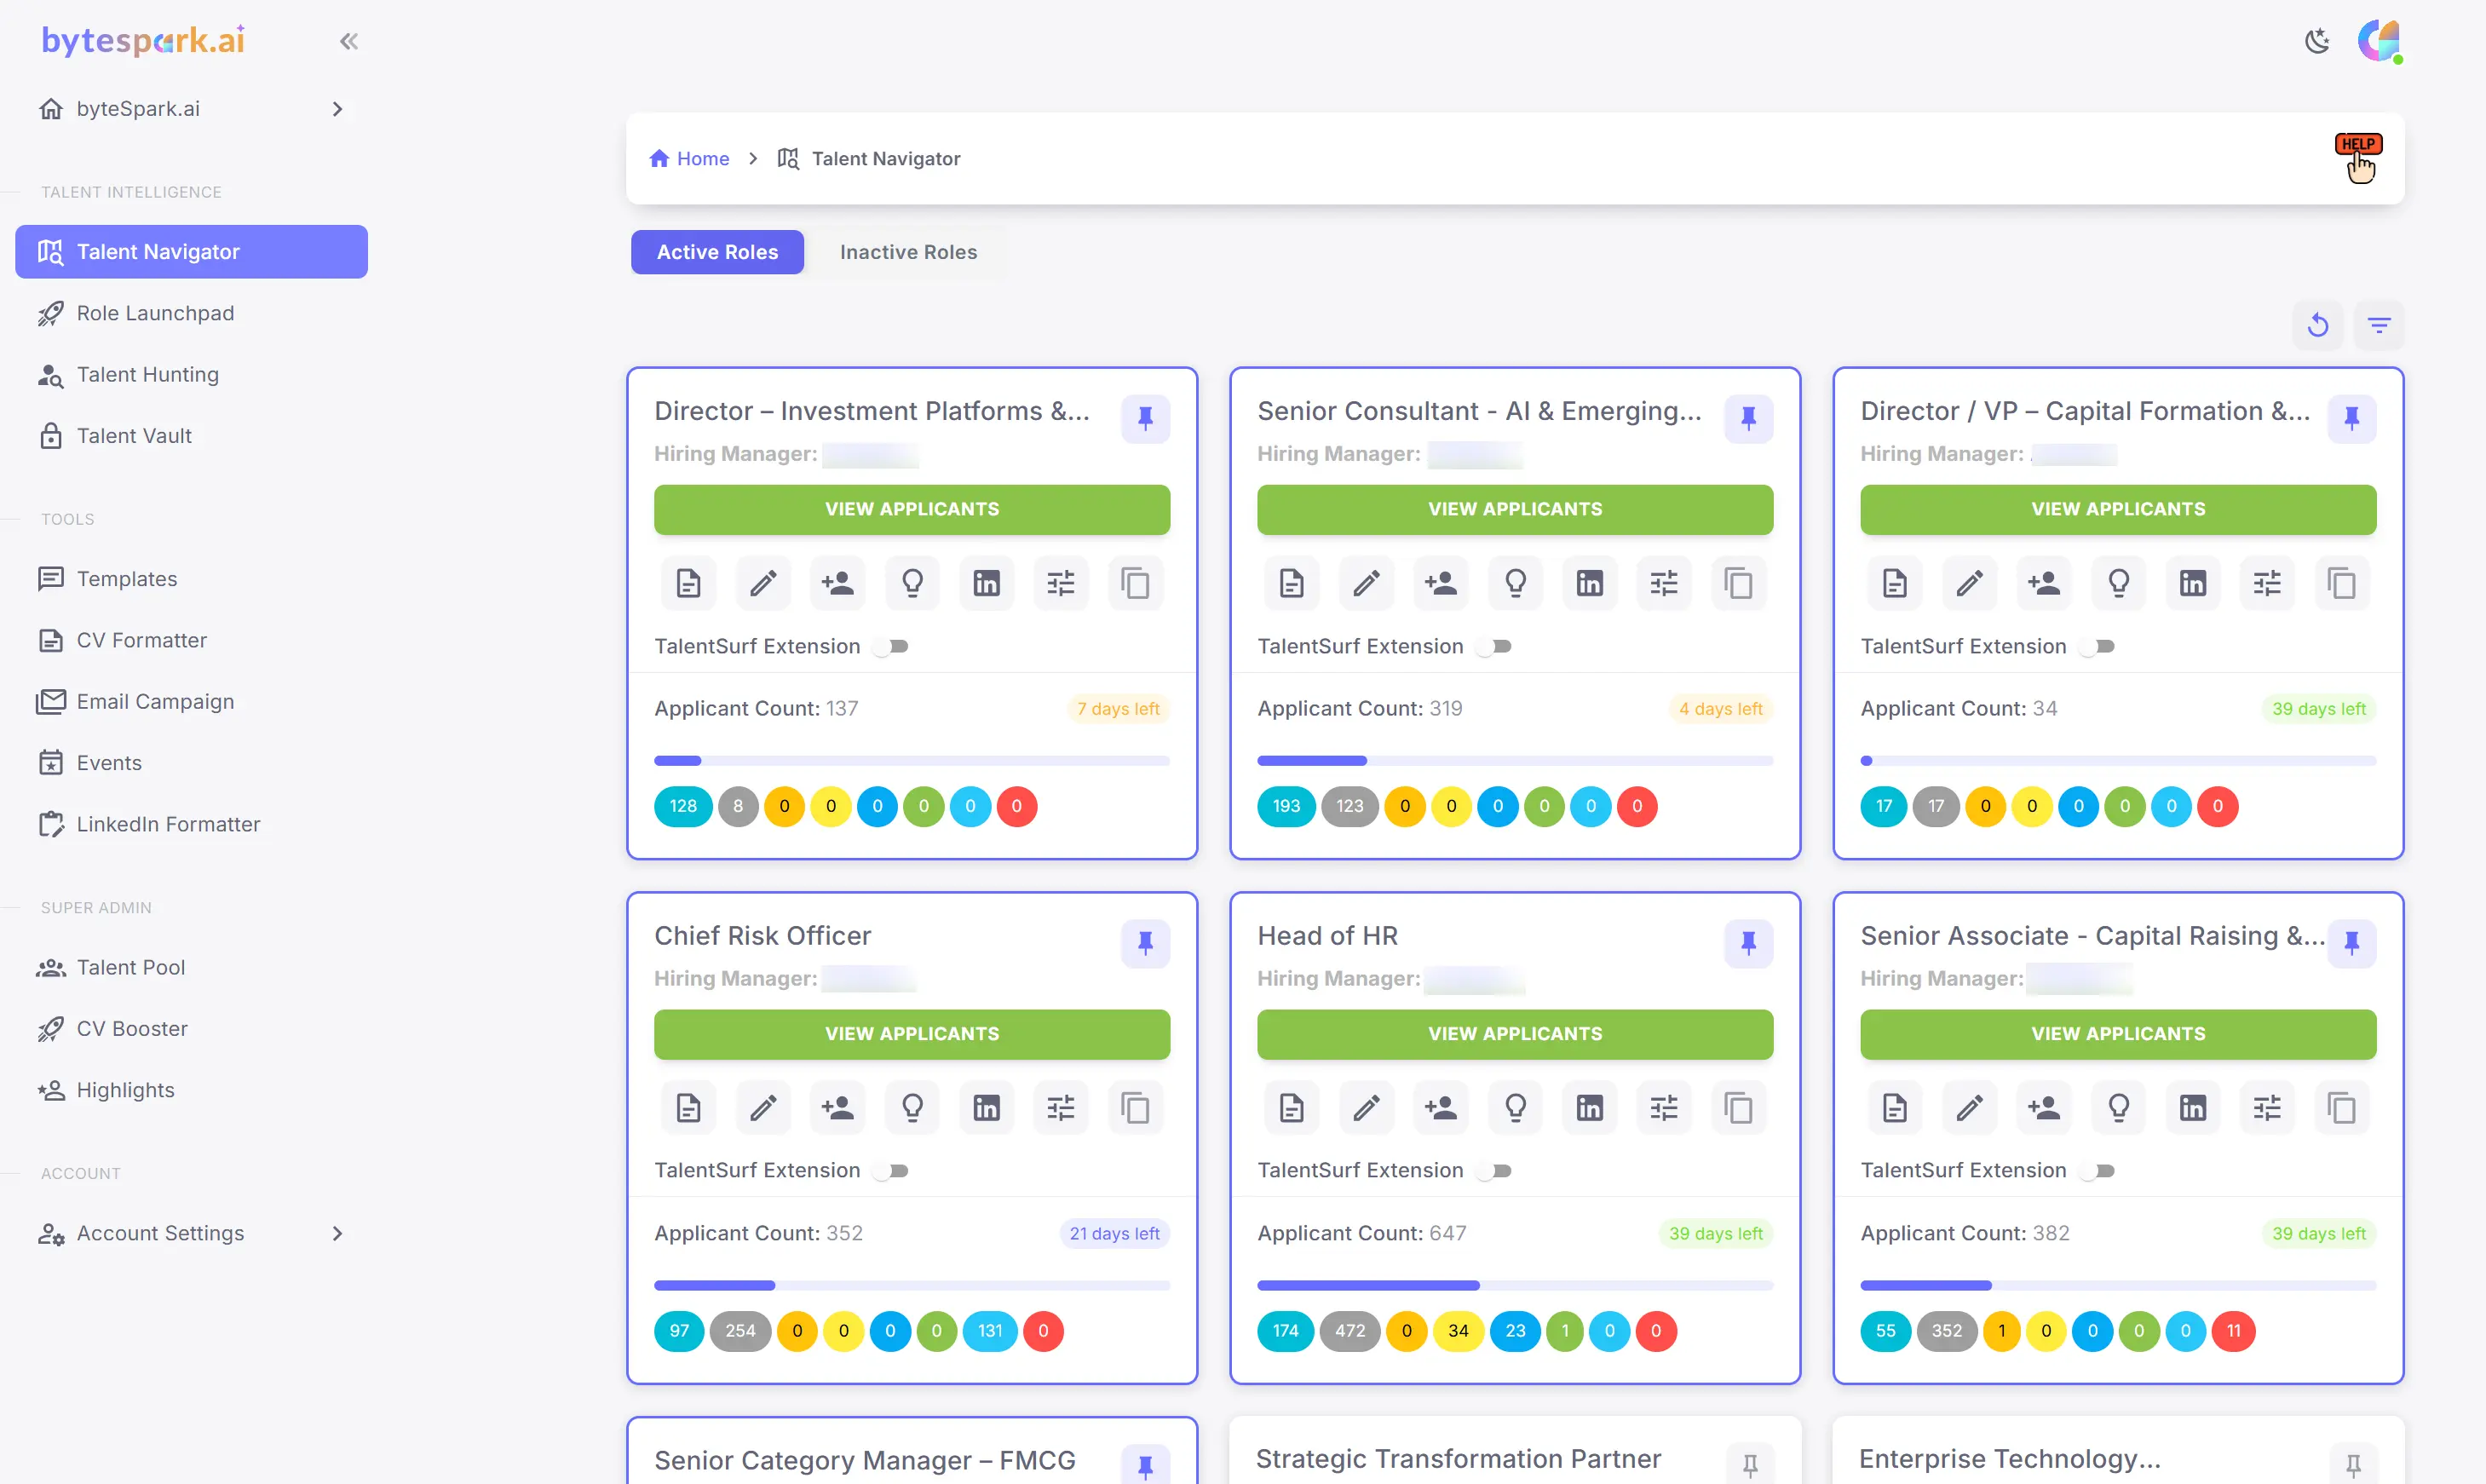This screenshot has width=2486, height=1484.
Task: Open the document icon on Director / VP card
Action: pos(1894,583)
